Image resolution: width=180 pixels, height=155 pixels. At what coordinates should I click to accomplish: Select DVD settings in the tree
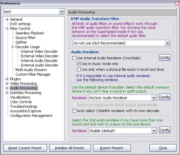point(20,24)
